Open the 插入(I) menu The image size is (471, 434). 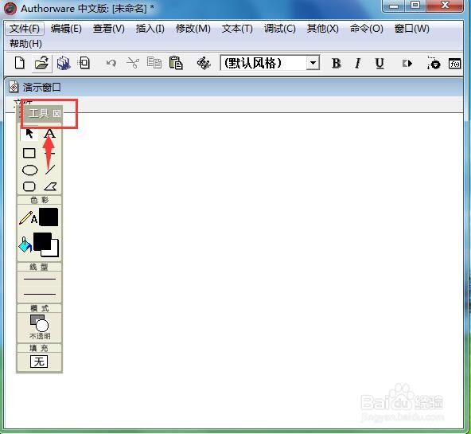click(x=150, y=29)
